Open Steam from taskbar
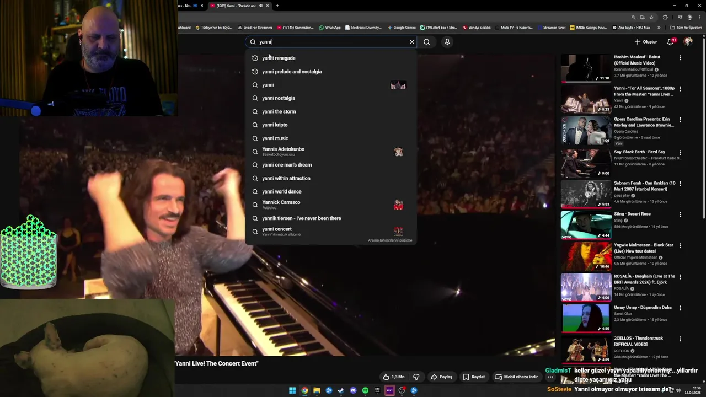Screen dimensions: 706x397 [341, 390]
